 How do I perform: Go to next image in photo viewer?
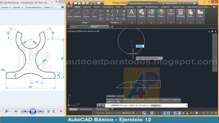pyautogui.click(x=40, y=111)
